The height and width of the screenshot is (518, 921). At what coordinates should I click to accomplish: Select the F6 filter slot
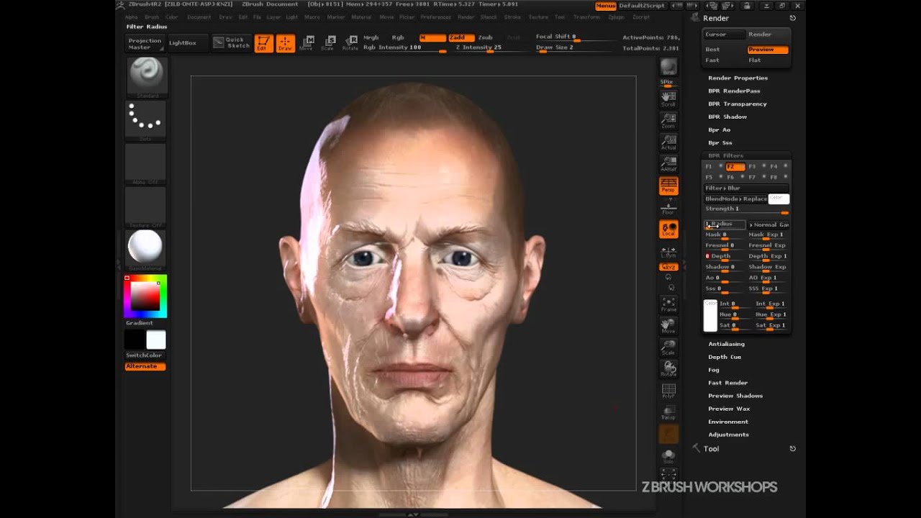coord(735,177)
